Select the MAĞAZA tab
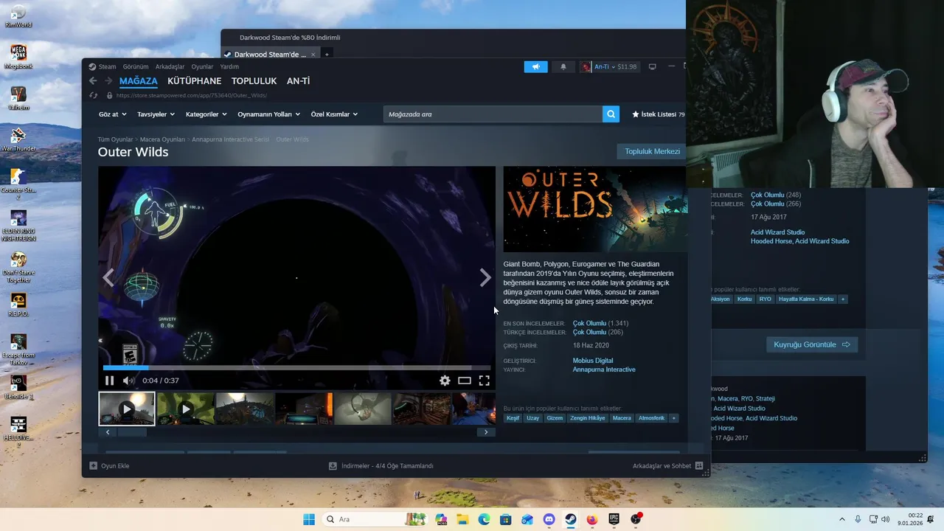Viewport: 944px width, 531px height. tap(139, 81)
